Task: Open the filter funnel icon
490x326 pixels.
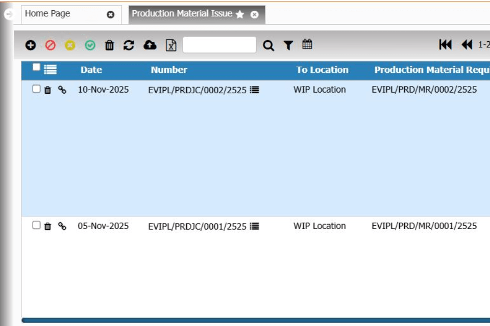Action: tap(288, 45)
